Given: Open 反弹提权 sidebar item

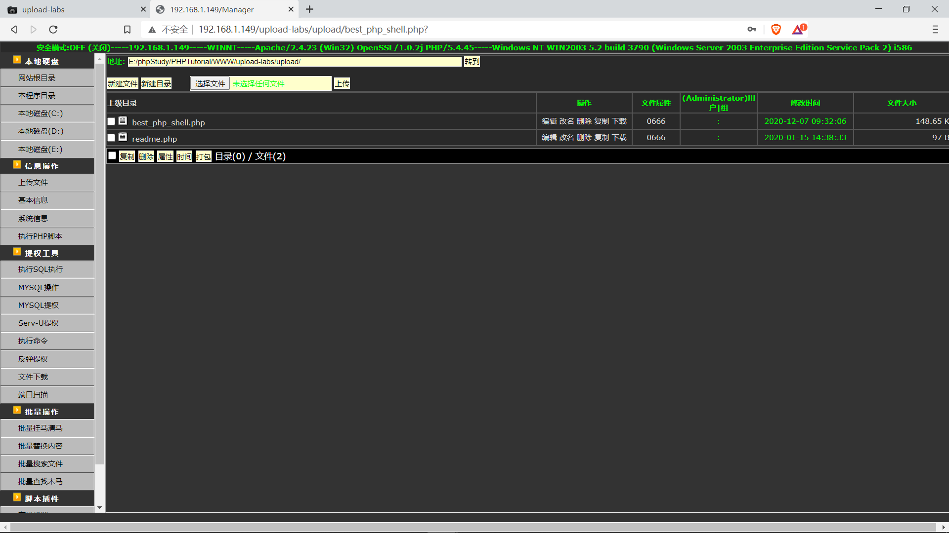Looking at the screenshot, I should click(47, 359).
